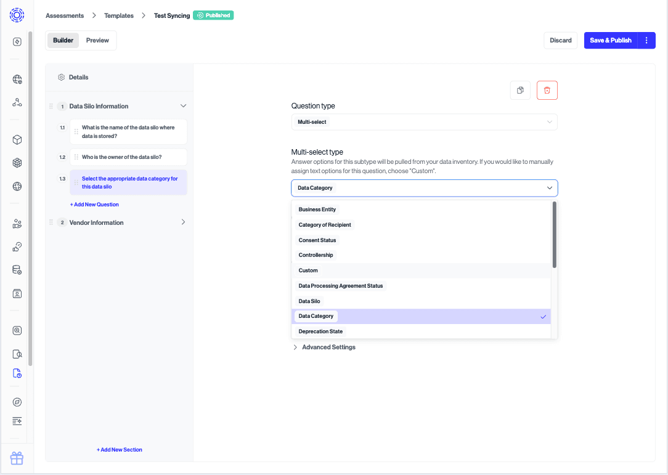This screenshot has width=668, height=475.
Task: Click the duplicate question copy icon
Action: (520, 91)
